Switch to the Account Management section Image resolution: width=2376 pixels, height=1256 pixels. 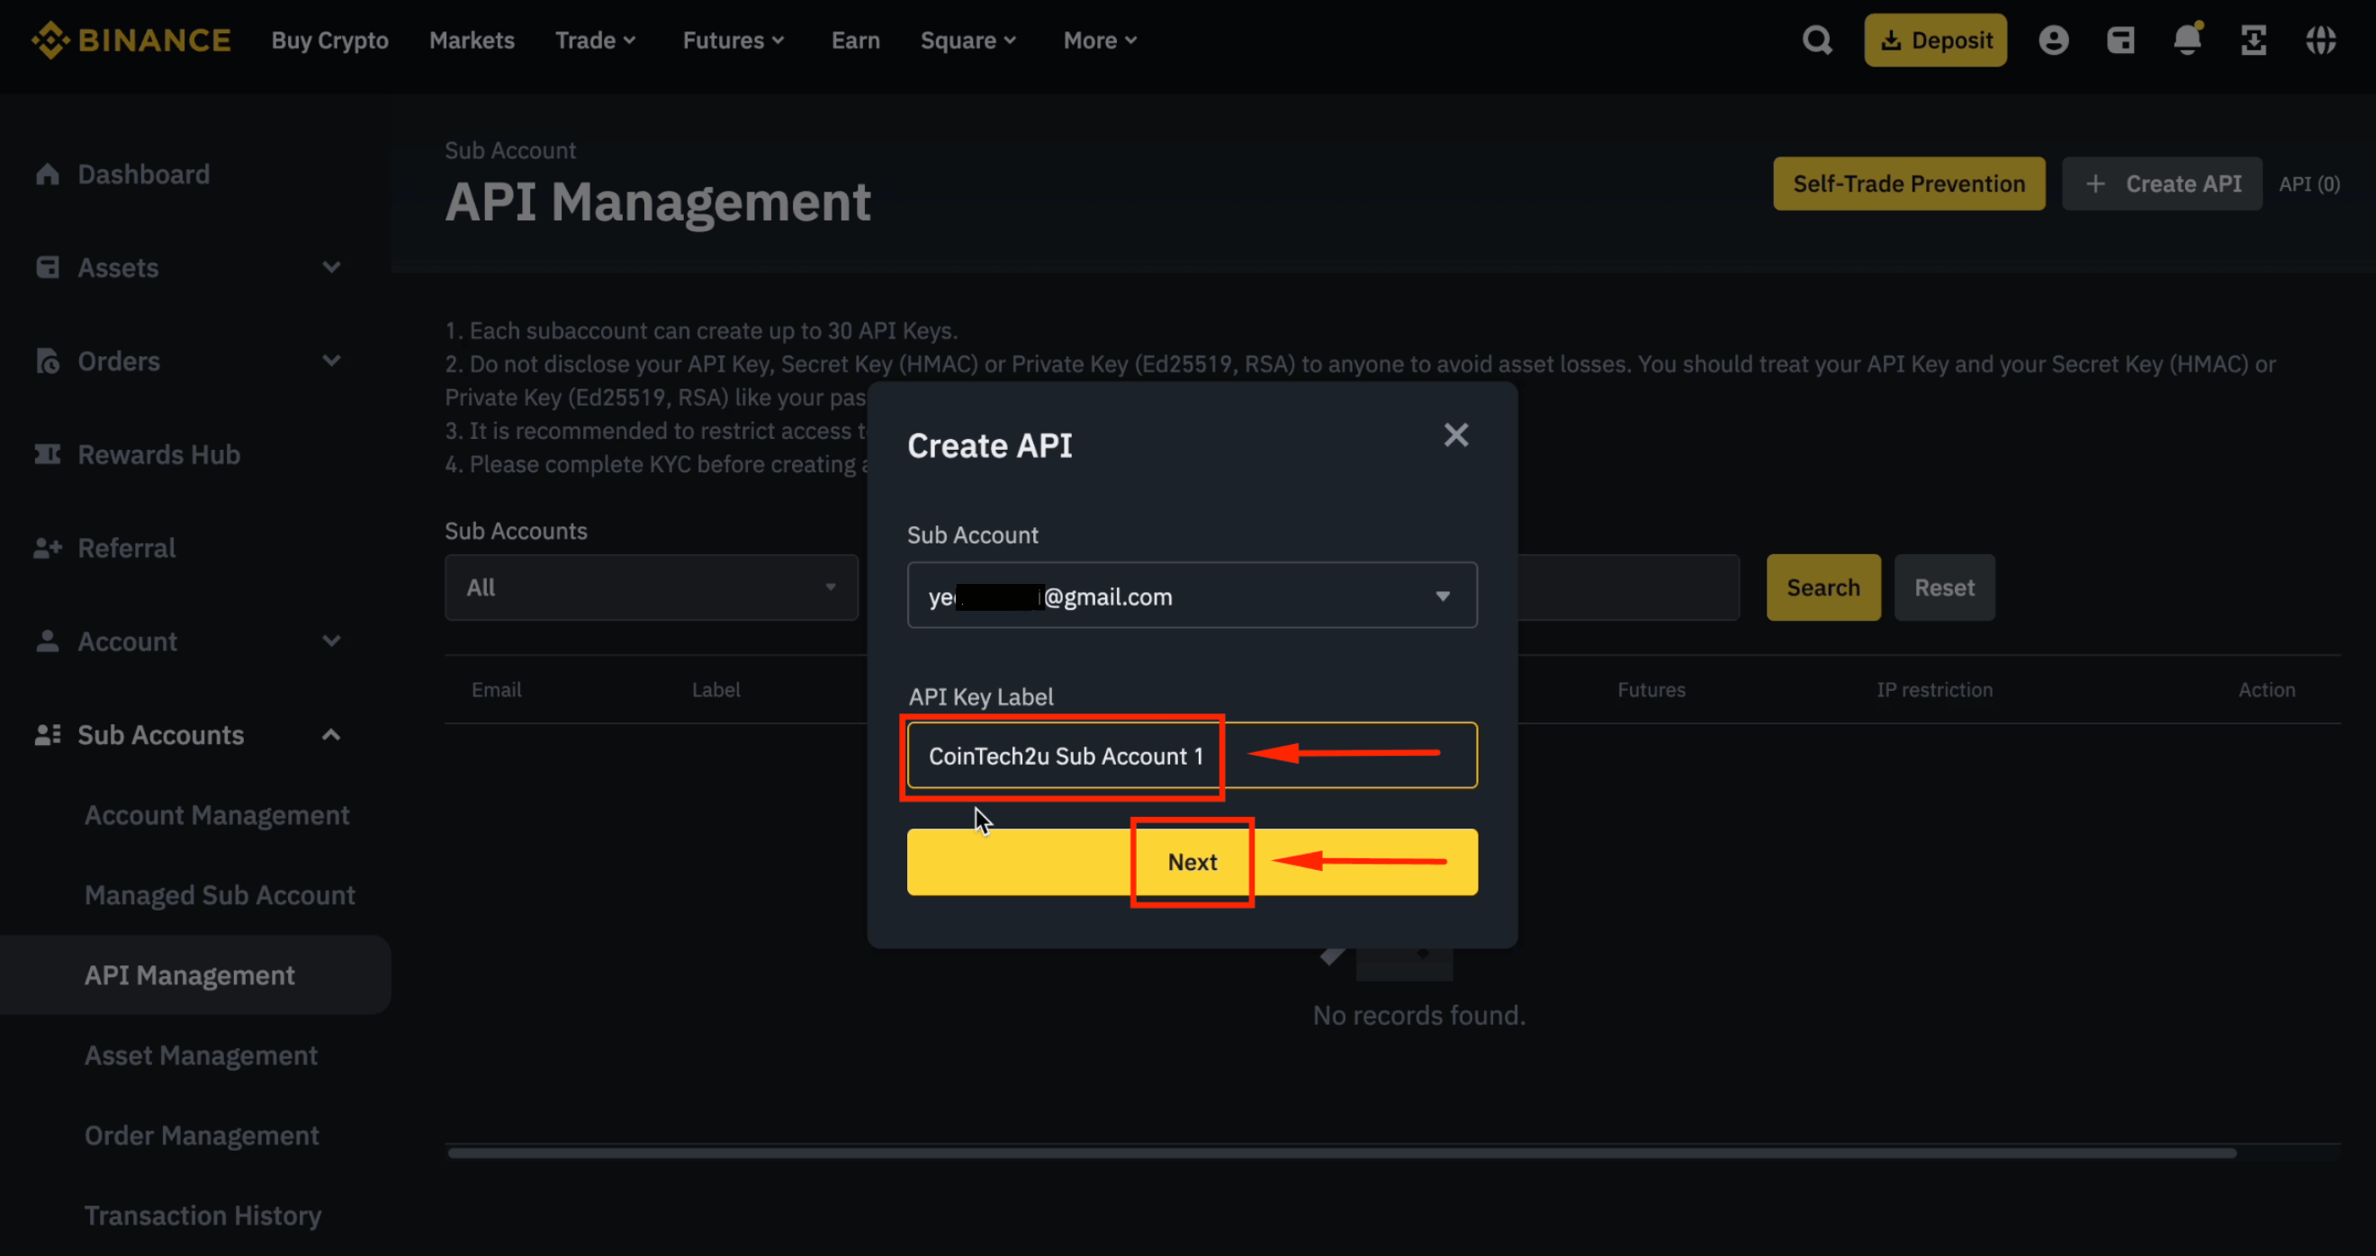pos(217,814)
